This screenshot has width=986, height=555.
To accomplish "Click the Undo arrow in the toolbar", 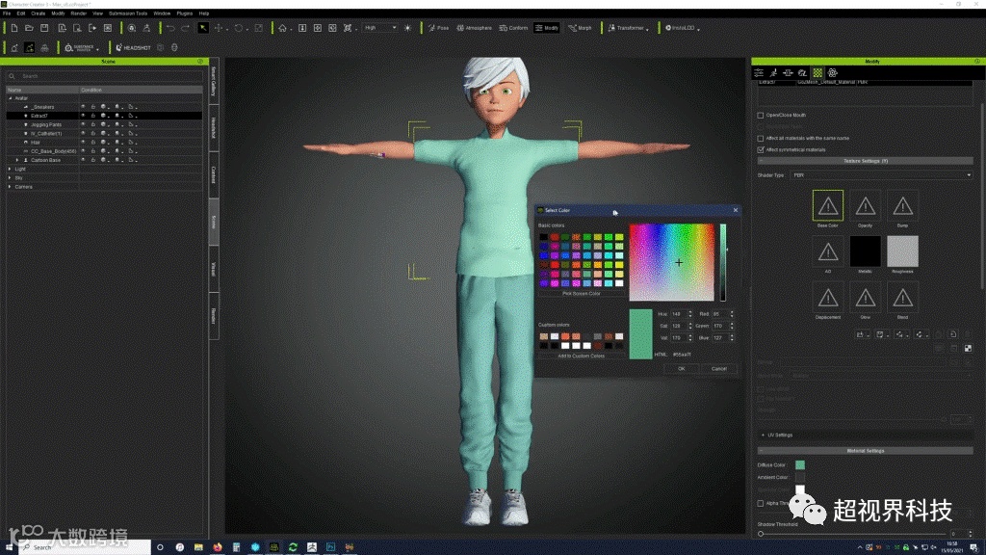I will [x=170, y=28].
